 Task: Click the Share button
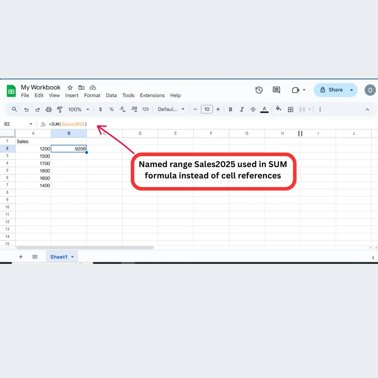(330, 90)
